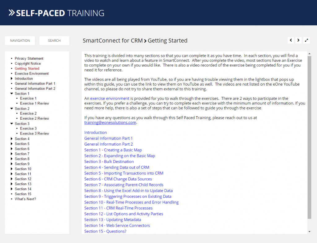
Task: Click the Self-Paced Training logo
Action: click(x=56, y=13)
